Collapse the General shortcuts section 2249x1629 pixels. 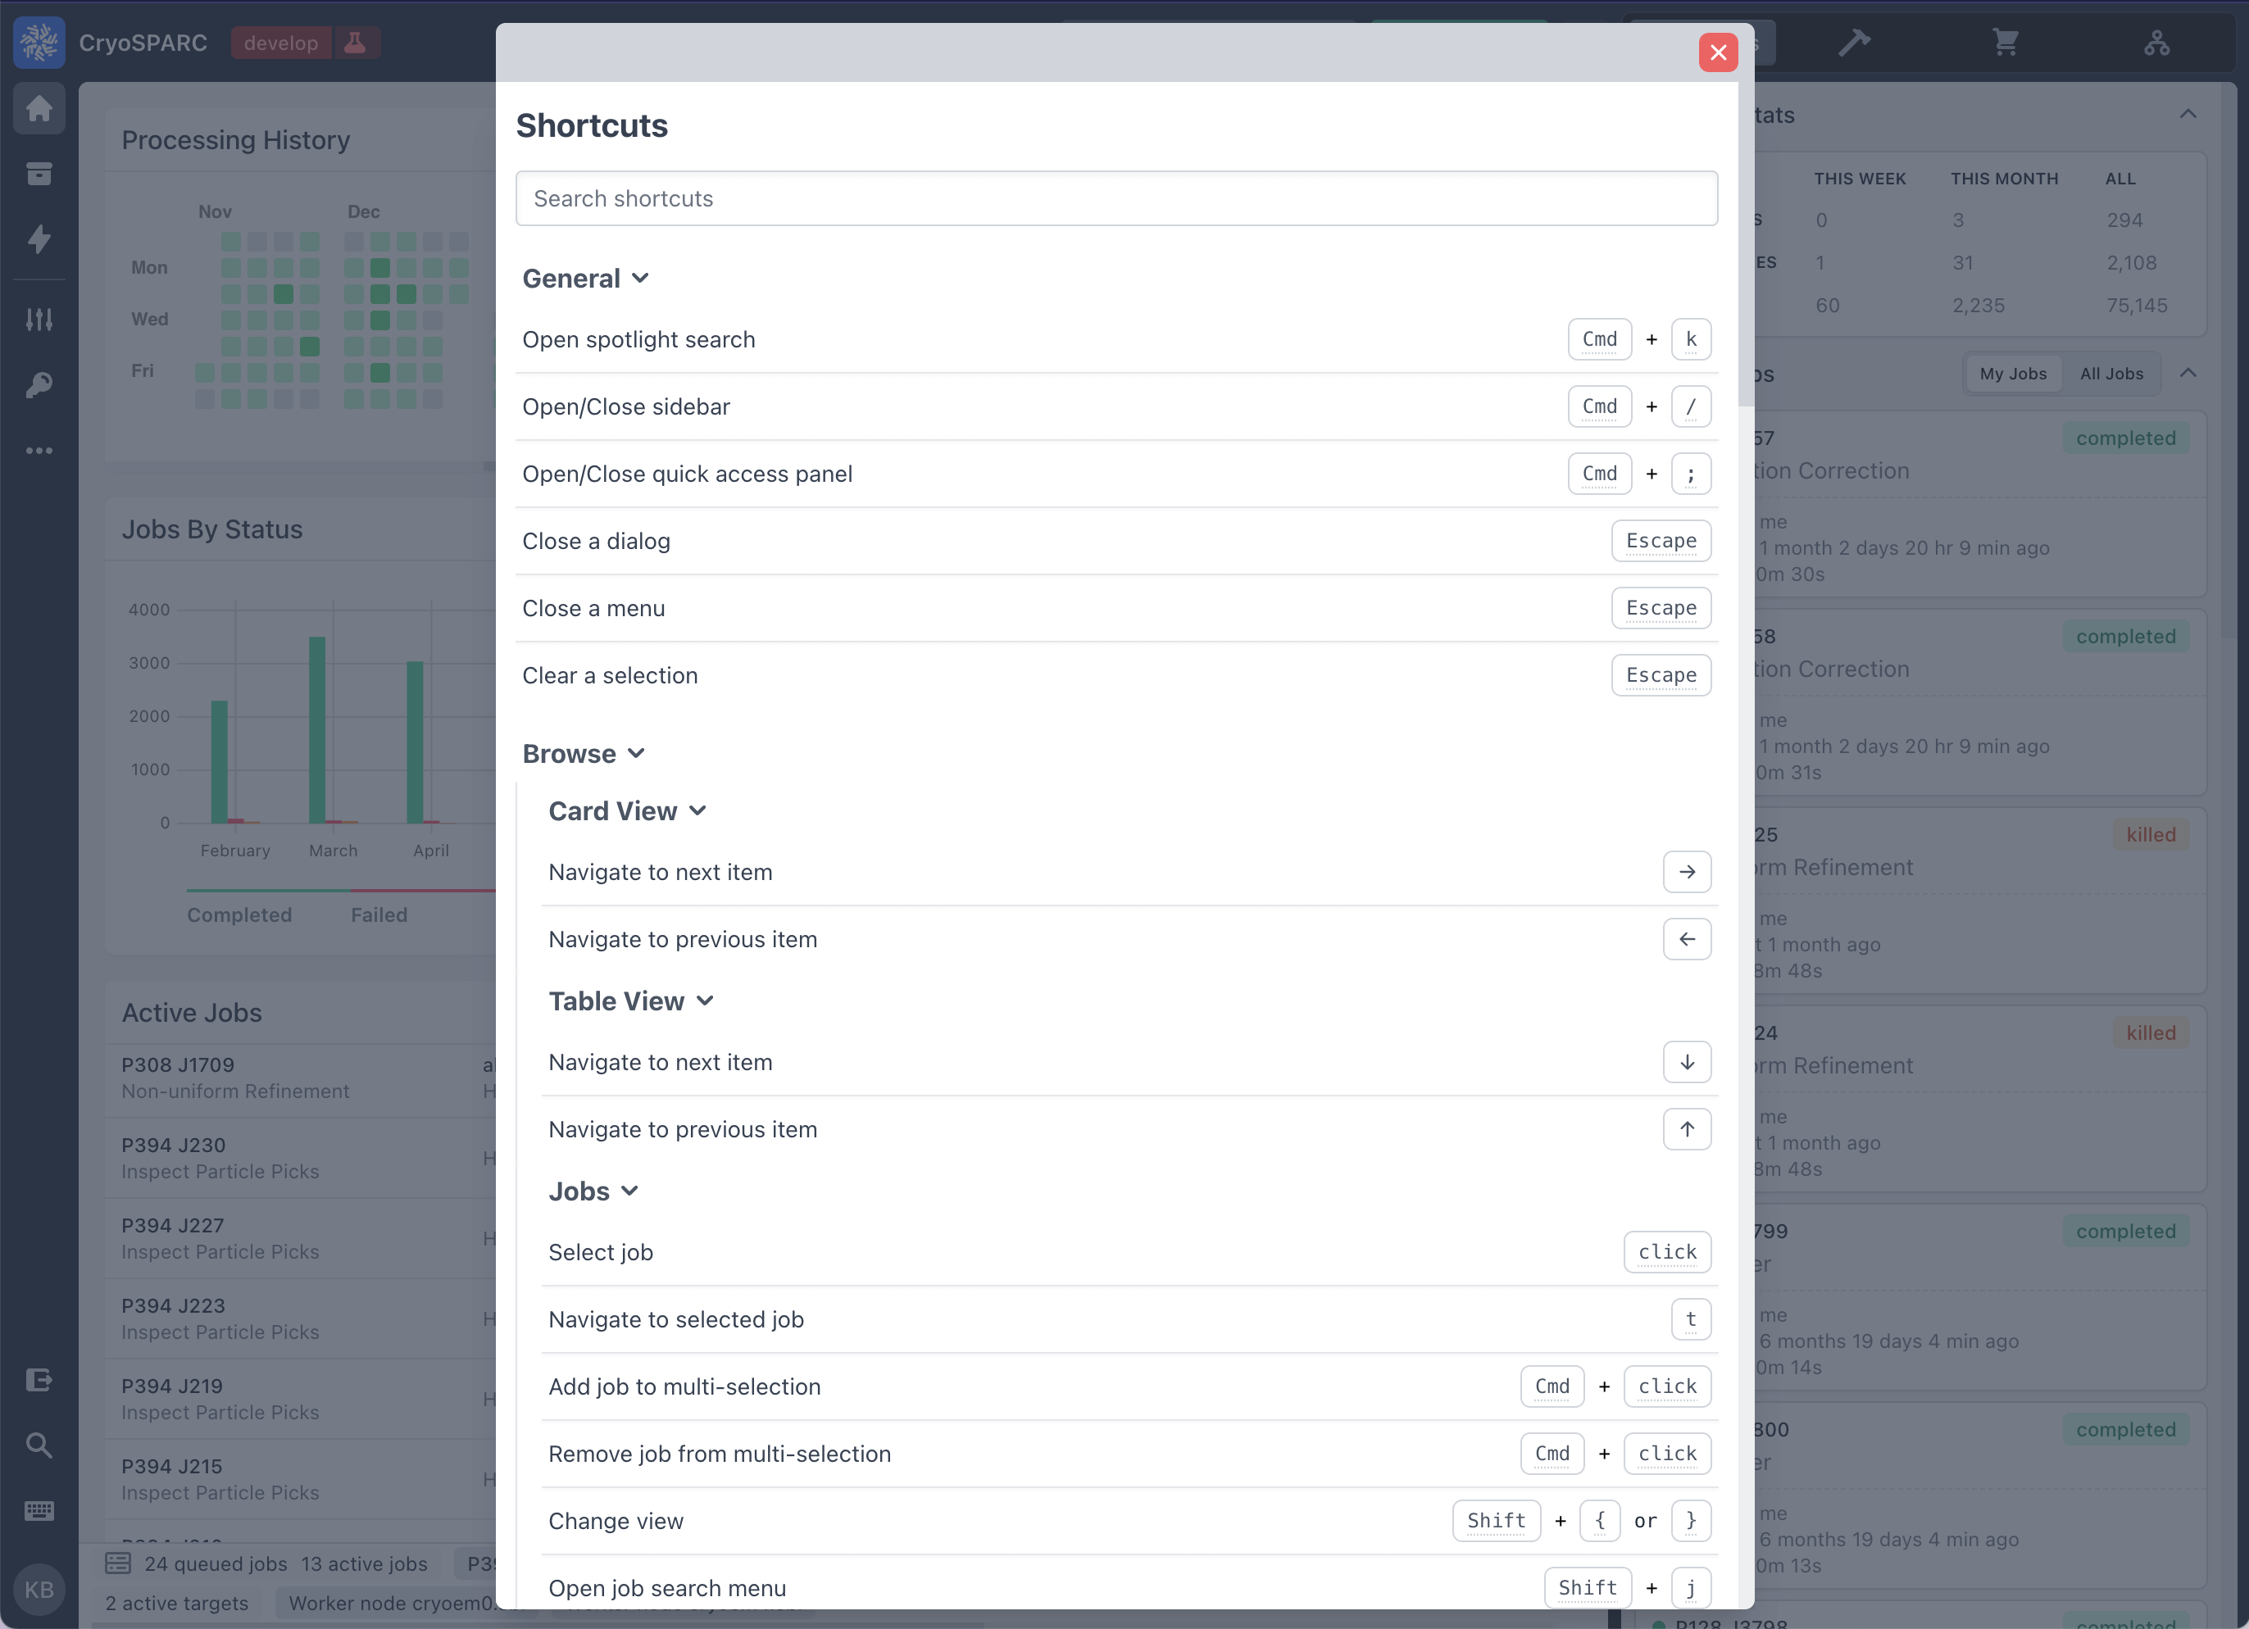point(641,278)
